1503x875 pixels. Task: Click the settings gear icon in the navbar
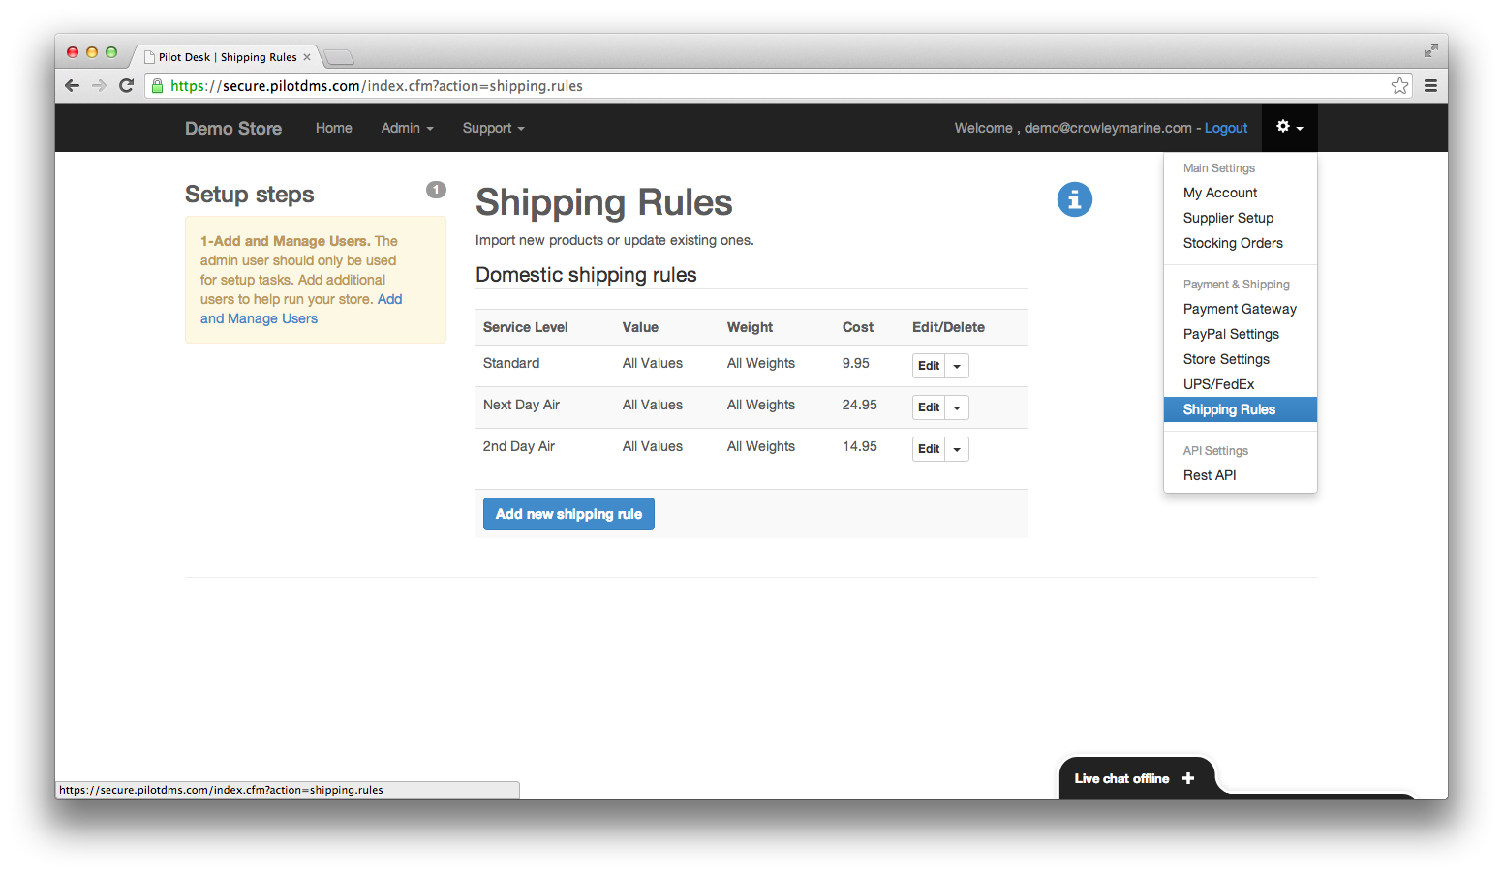[1285, 127]
